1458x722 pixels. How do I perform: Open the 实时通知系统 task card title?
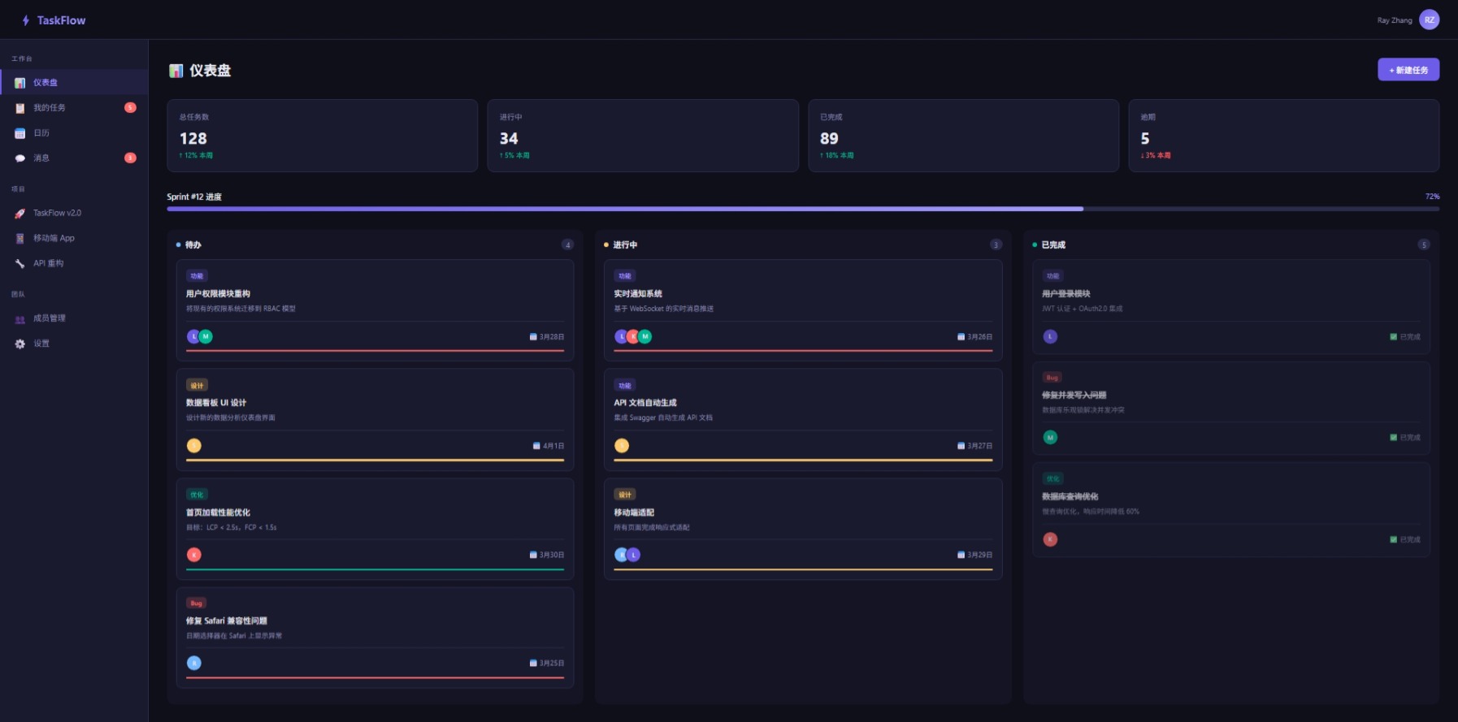click(x=638, y=294)
